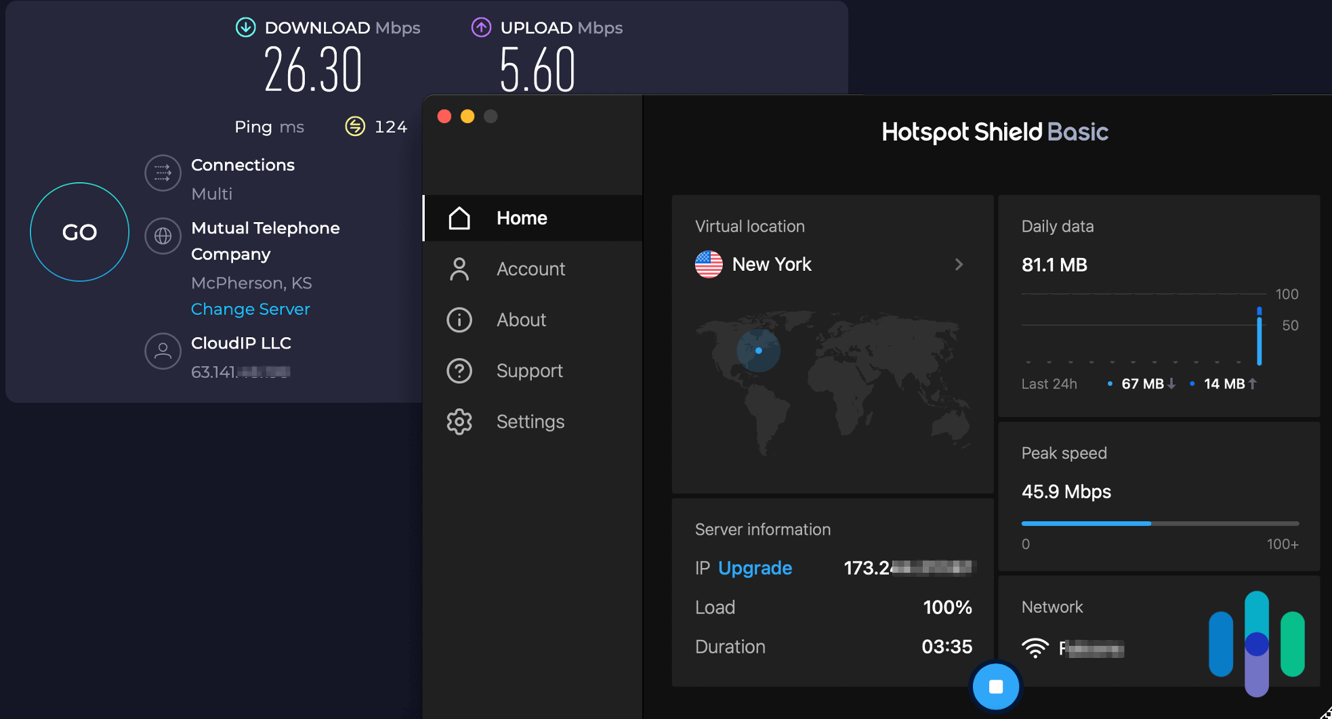
Task: Click the ping speed icon beside 124
Action: 355,126
